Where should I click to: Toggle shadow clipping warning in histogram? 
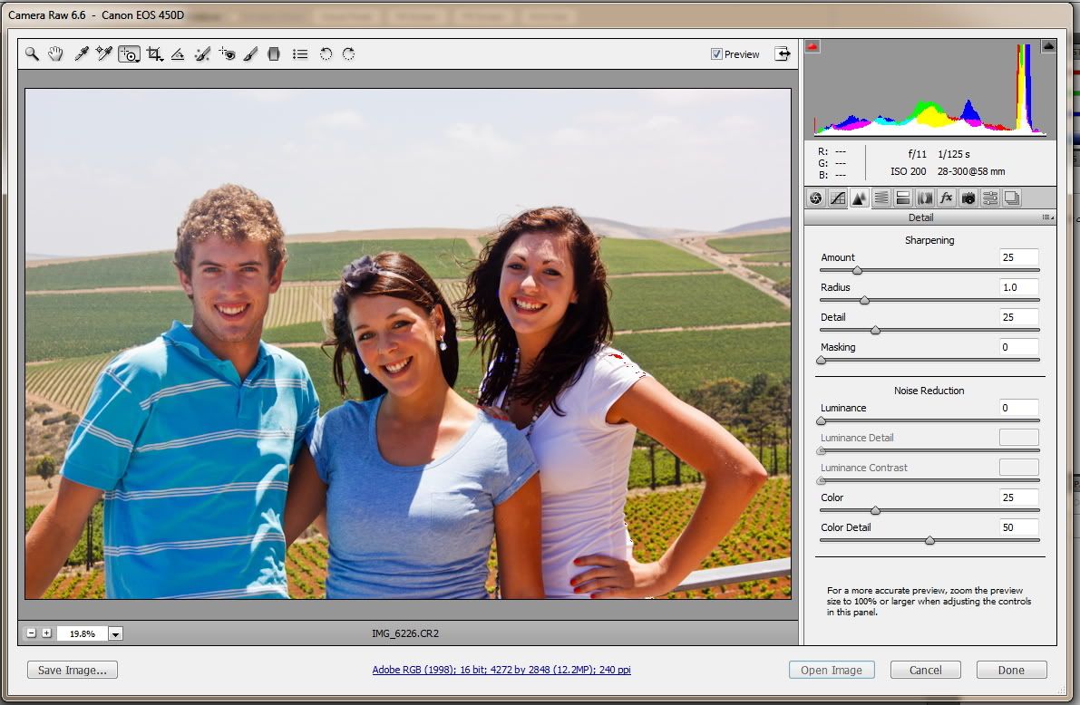coord(812,46)
